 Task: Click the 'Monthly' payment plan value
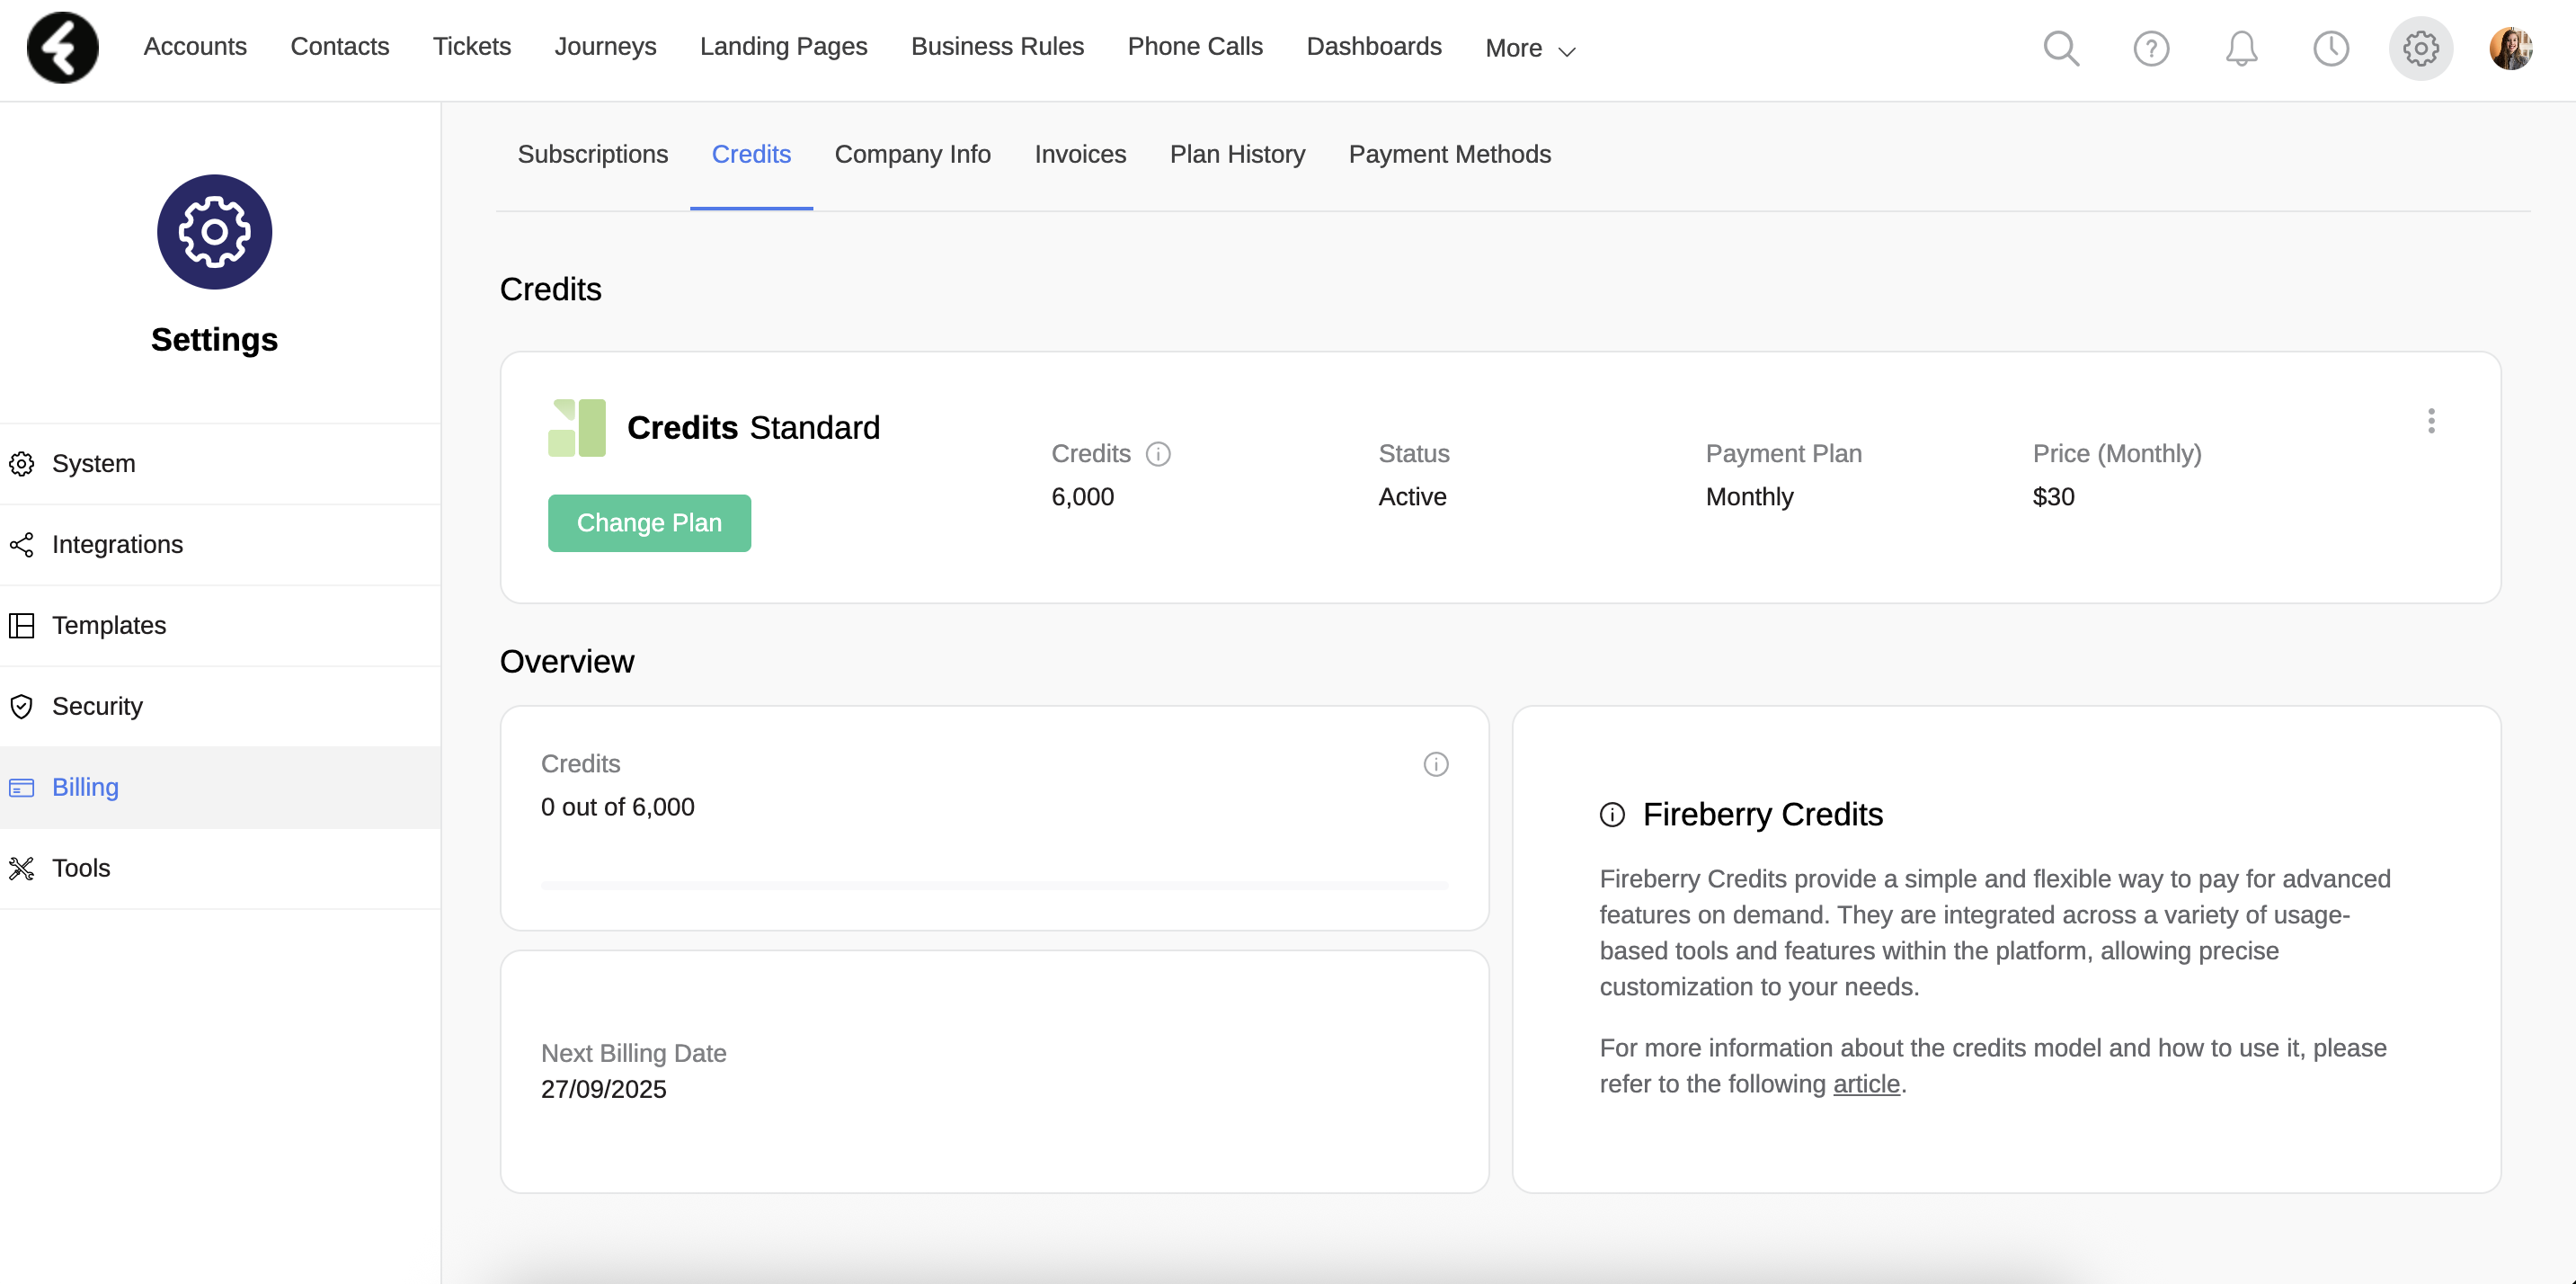point(1749,497)
